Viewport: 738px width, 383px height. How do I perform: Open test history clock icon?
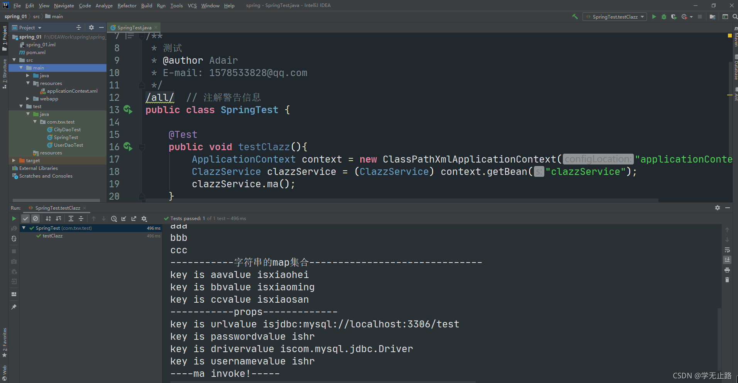pyautogui.click(x=114, y=219)
